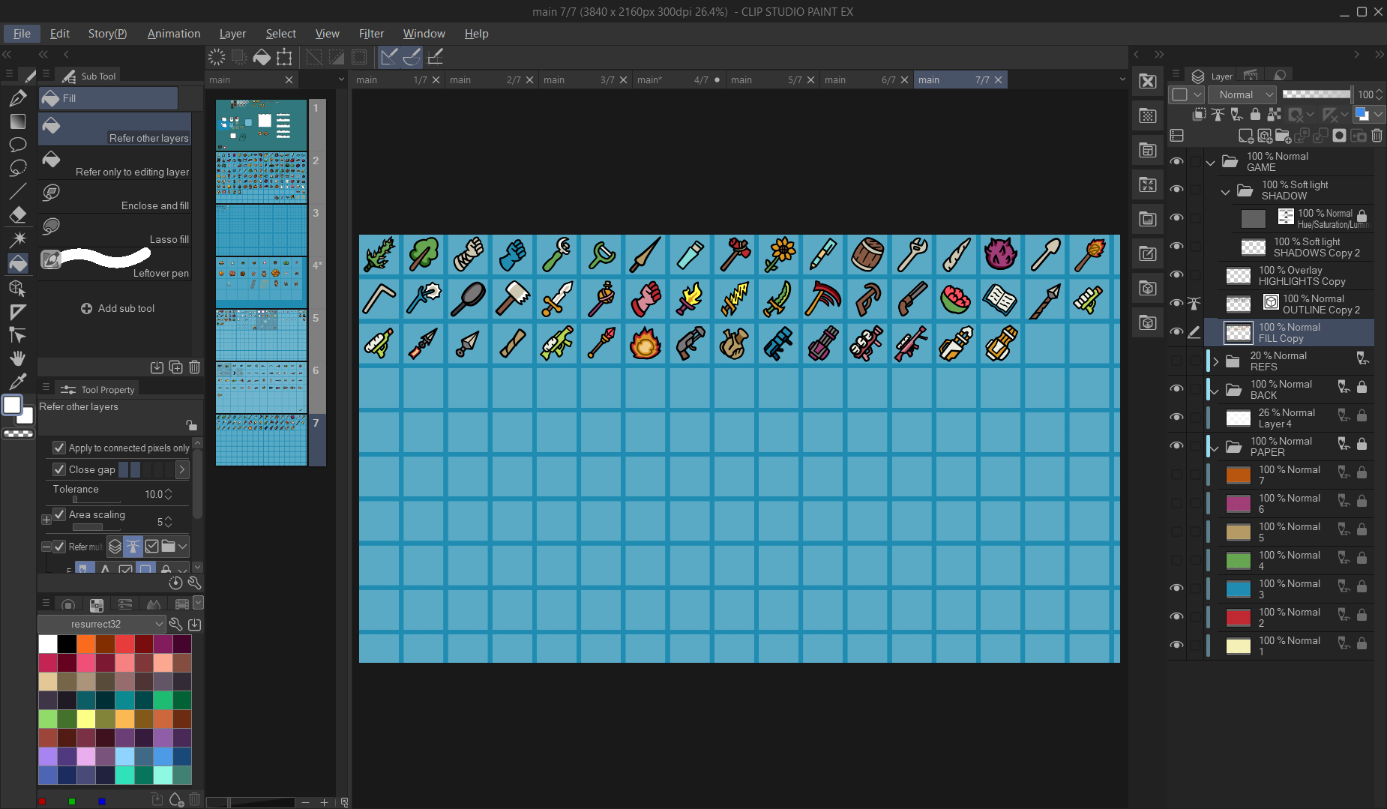Pick the orange swatch in color set
Image resolution: width=1387 pixels, height=809 pixels.
pyautogui.click(x=86, y=644)
